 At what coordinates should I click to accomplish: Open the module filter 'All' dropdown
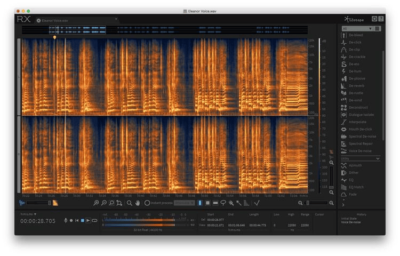[356, 28]
